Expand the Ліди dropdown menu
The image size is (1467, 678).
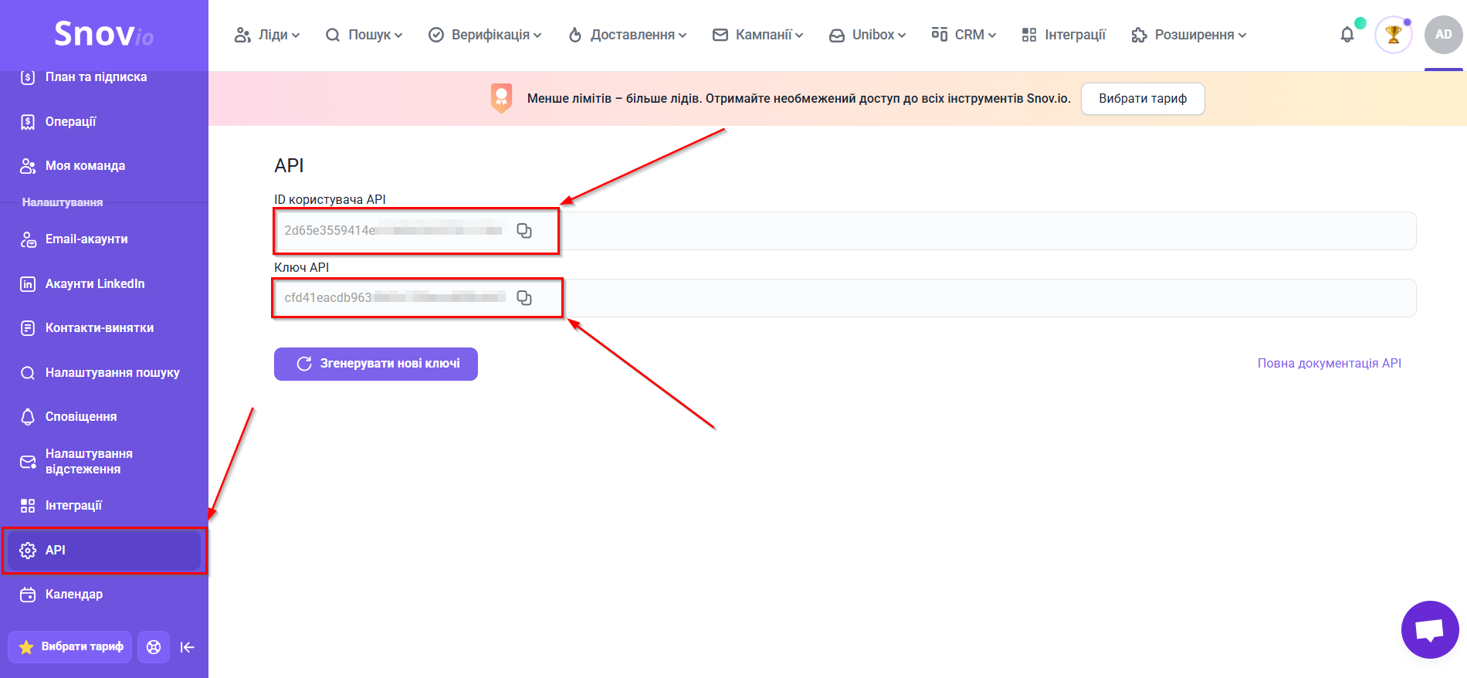[x=267, y=35]
